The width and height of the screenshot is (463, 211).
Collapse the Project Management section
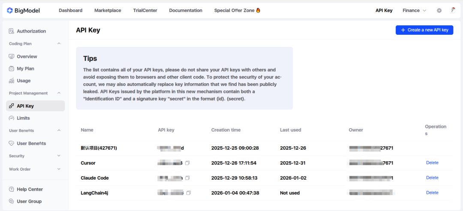coord(59,93)
